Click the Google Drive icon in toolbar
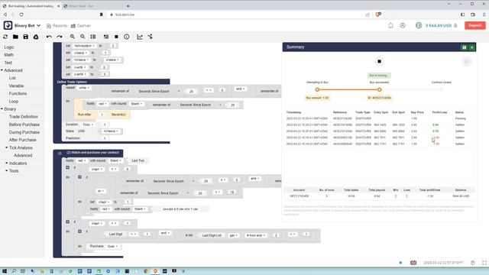The height and width of the screenshot is (275, 489). (36, 37)
